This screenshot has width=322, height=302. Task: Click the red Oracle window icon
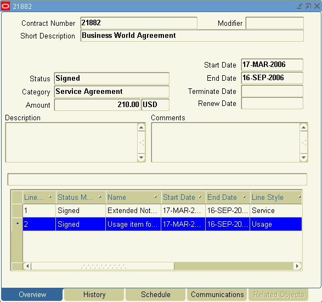(5, 6)
